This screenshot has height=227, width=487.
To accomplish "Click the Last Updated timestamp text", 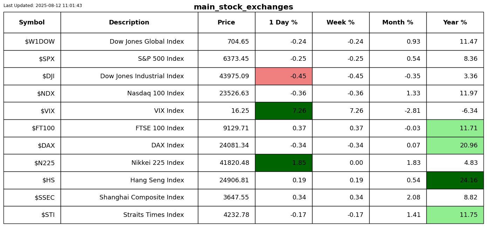I will (43, 6).
